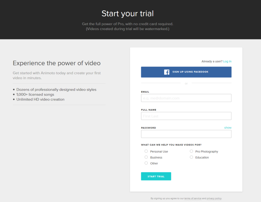Sign up using Facebook button
The width and height of the screenshot is (261, 202).
pyautogui.click(x=186, y=72)
